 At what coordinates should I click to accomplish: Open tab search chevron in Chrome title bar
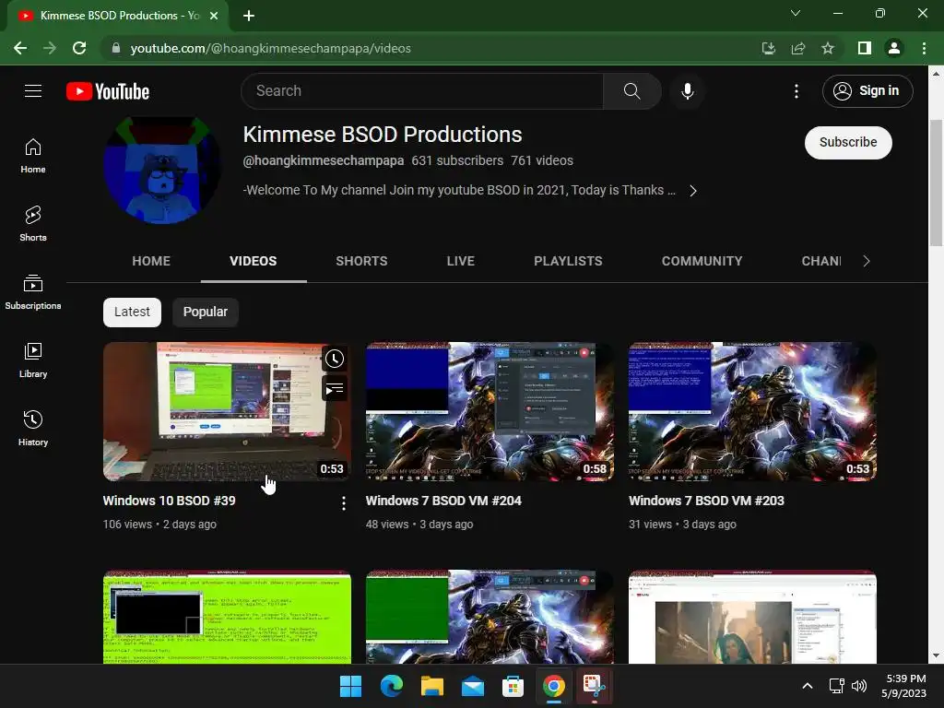point(796,13)
